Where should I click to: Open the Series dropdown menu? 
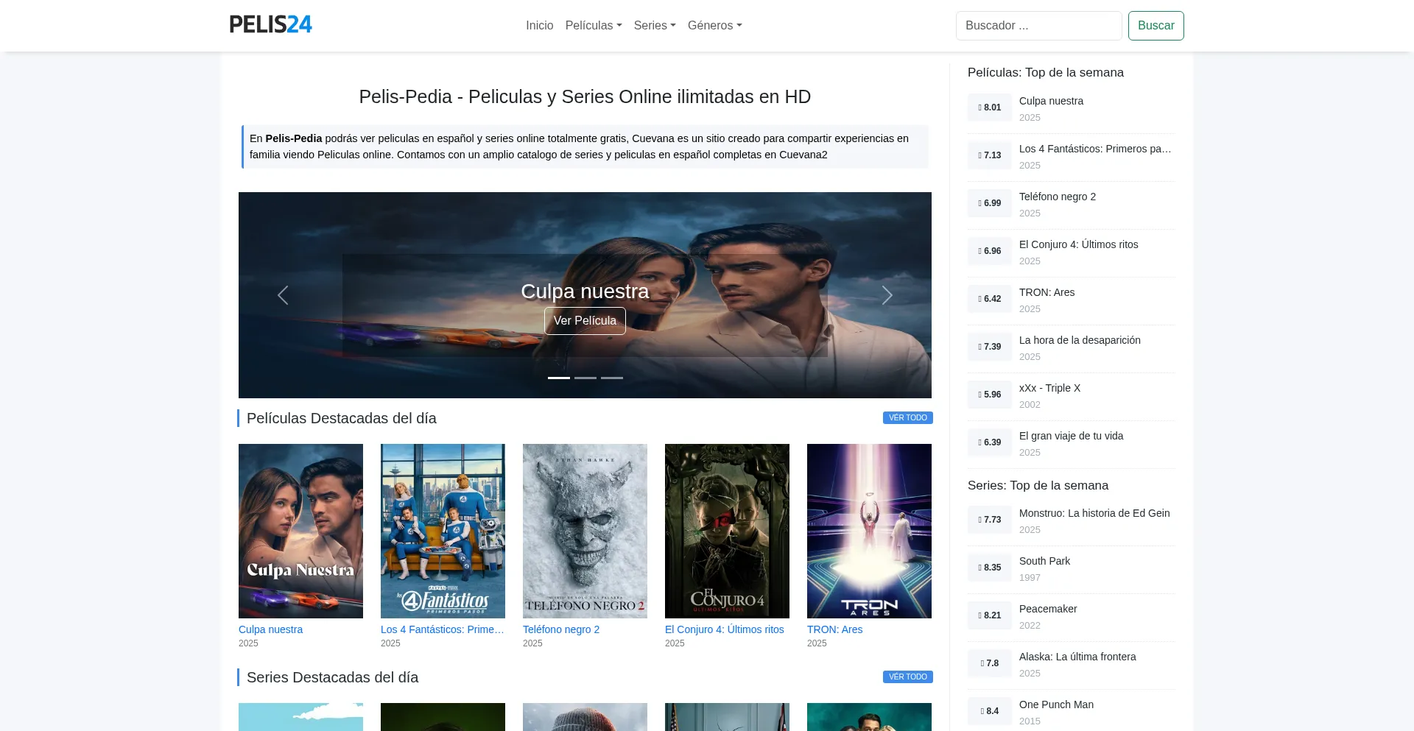[654, 26]
